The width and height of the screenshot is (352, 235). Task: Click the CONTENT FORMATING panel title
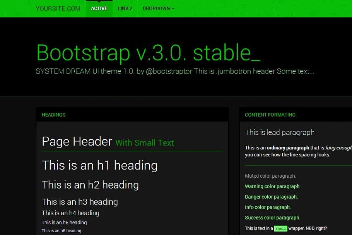click(270, 115)
